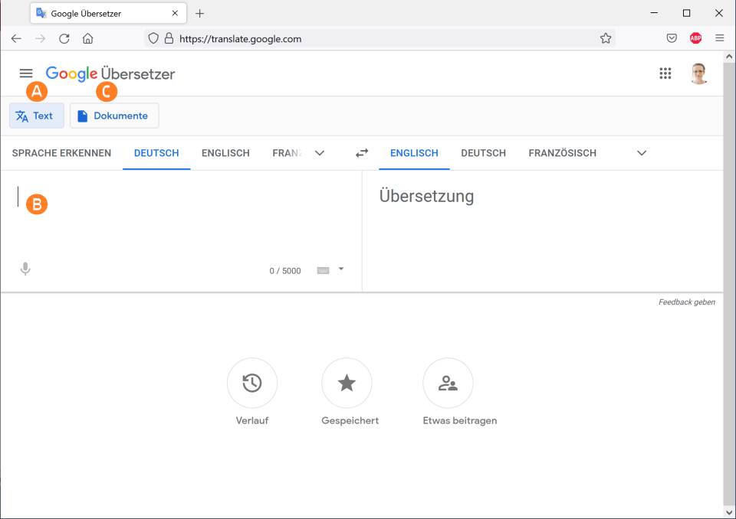Image resolution: width=736 pixels, height=519 pixels.
Task: Swap source and target languages
Action: (362, 153)
